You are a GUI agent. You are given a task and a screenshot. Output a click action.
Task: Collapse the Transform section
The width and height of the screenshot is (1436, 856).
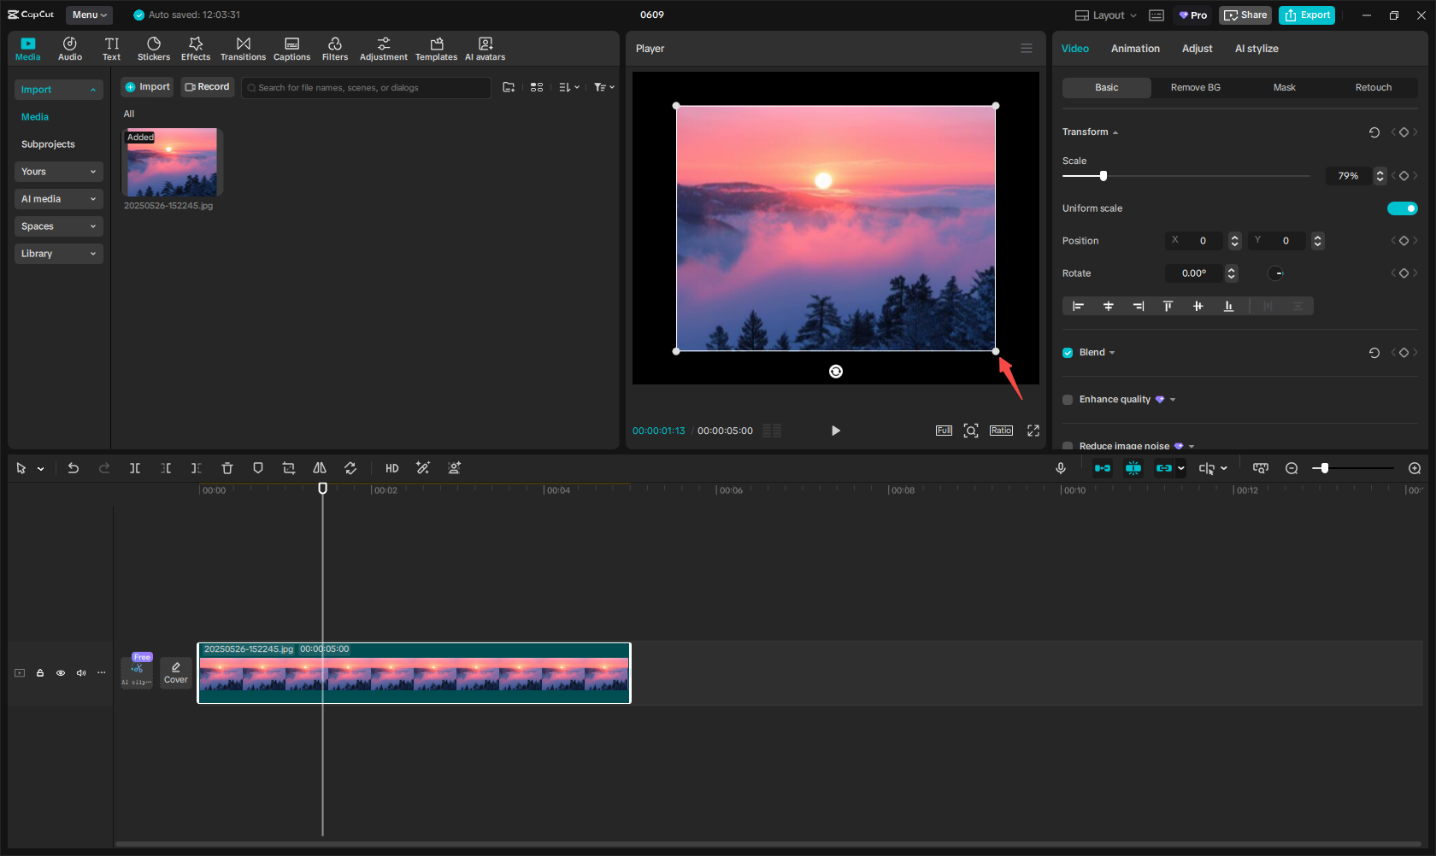point(1115,132)
